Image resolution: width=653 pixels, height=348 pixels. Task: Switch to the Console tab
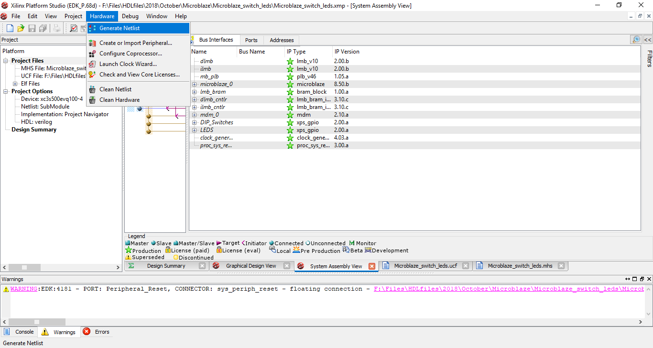tap(19, 332)
